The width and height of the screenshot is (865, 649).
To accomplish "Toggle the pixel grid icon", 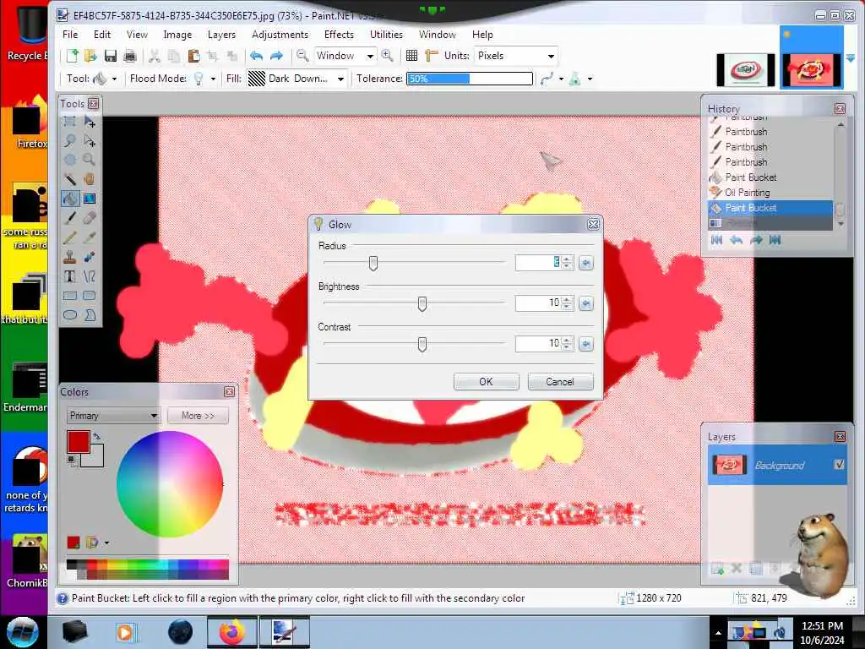I will tap(411, 55).
